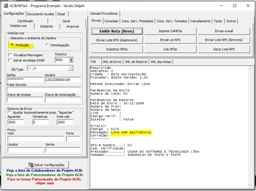Click the log scrollbar up arrow
Viewport: 256px width, 191px height.
point(250,69)
